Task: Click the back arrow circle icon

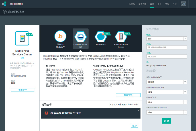Action: pyautogui.click(x=5, y=12)
